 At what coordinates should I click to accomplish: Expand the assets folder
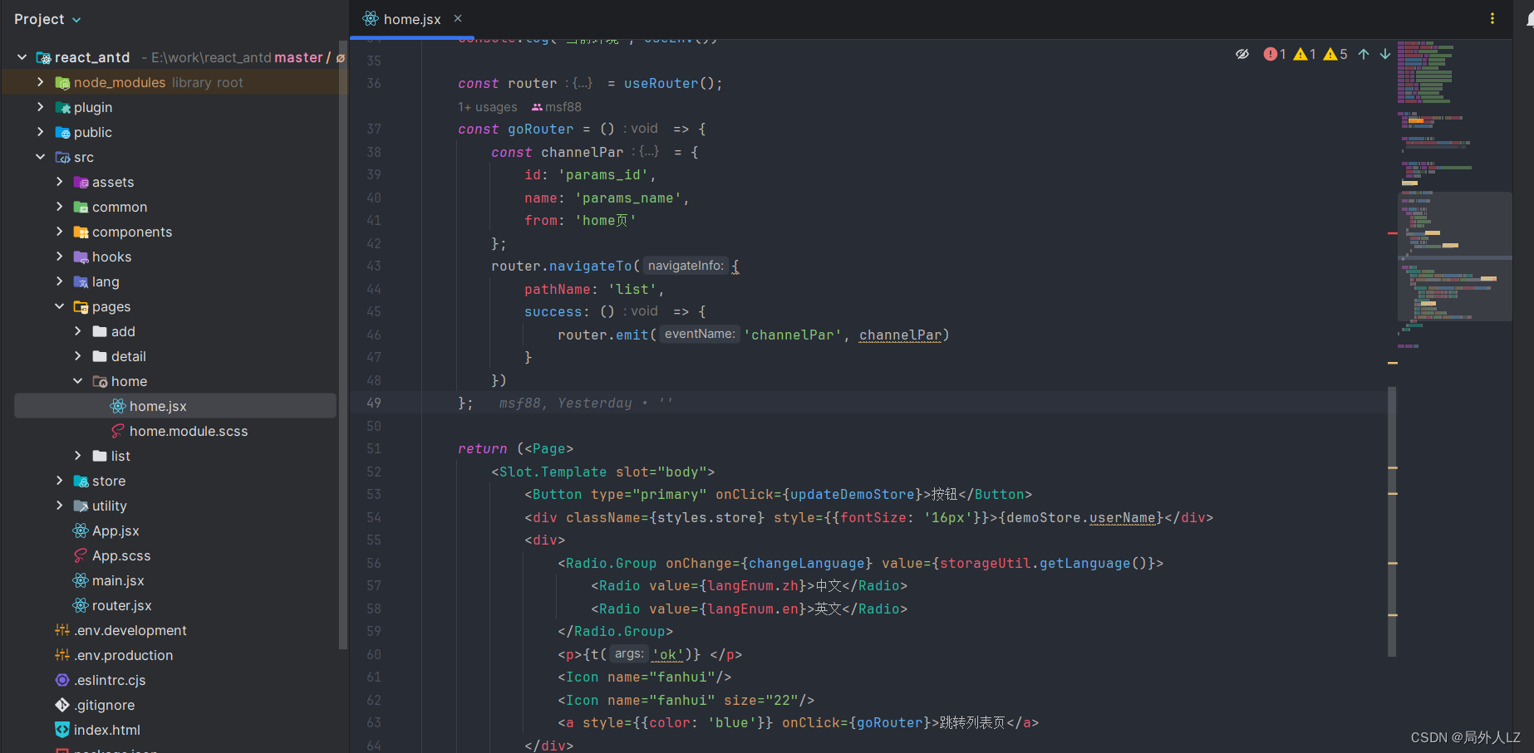pyautogui.click(x=59, y=182)
